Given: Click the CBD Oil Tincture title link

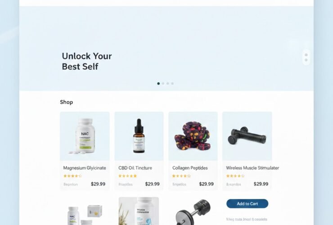Looking at the screenshot, I should pyautogui.click(x=135, y=168).
